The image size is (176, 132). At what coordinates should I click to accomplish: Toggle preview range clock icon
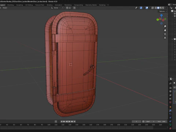pyautogui.click(x=143, y=121)
